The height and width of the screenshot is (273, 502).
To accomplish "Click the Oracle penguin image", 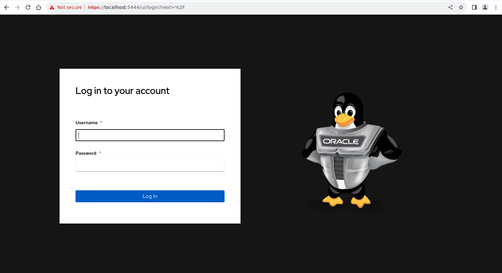I will tap(352, 150).
